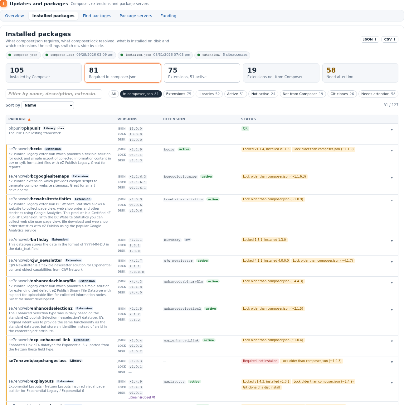Image resolution: width=404 pixels, height=405 pixels.
Task: Click the se7enxweb/bccie package name
Action: coord(25,149)
